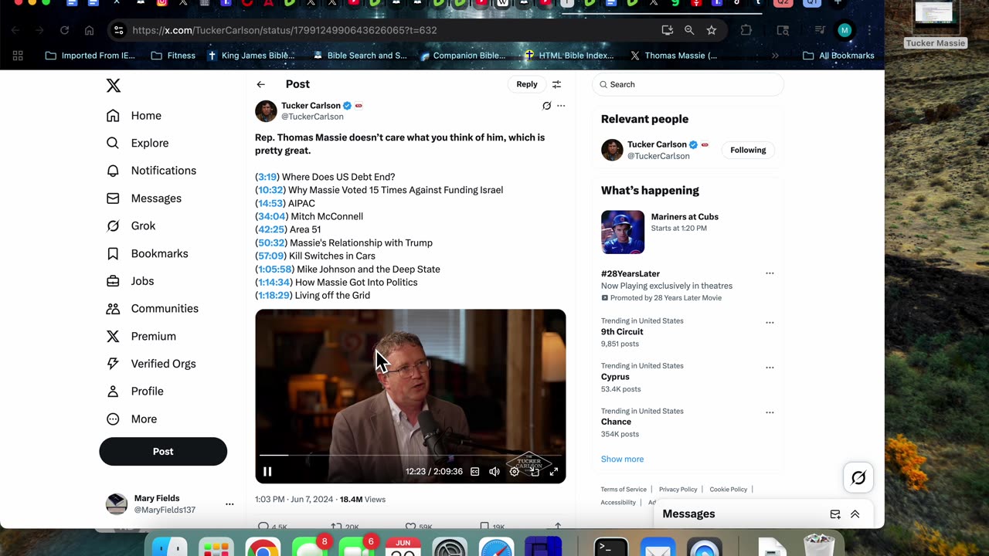Open Chrome extensions puzzle icon
Viewport: 989px width, 556px height.
pyautogui.click(x=746, y=30)
